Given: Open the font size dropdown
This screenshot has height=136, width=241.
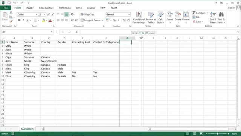Looking at the screenshot, I should pyautogui.click(x=45, y=14).
